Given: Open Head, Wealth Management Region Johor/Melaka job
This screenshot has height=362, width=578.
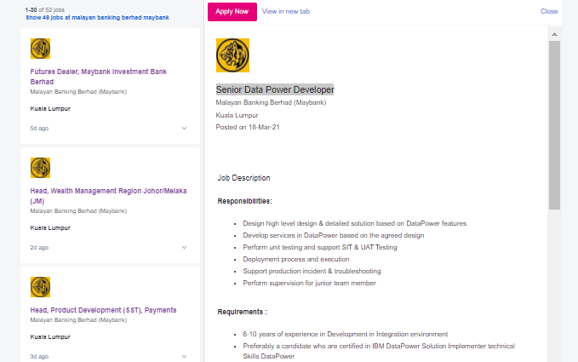Looking at the screenshot, I should (x=108, y=196).
